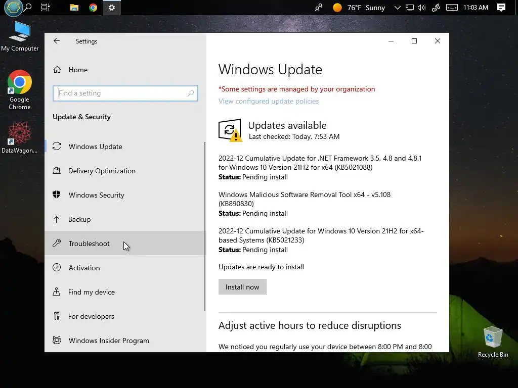Open Google Chrome desktop shortcut
The height and width of the screenshot is (388, 518).
click(x=20, y=90)
